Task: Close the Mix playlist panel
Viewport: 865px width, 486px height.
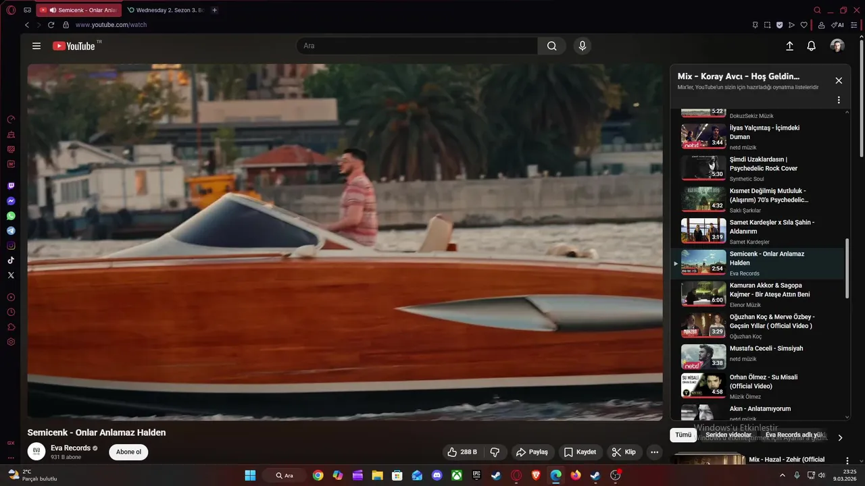Action: pyautogui.click(x=839, y=80)
